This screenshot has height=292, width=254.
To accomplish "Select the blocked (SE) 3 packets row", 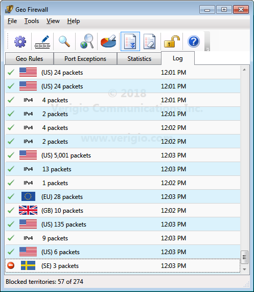I will pos(123,265).
